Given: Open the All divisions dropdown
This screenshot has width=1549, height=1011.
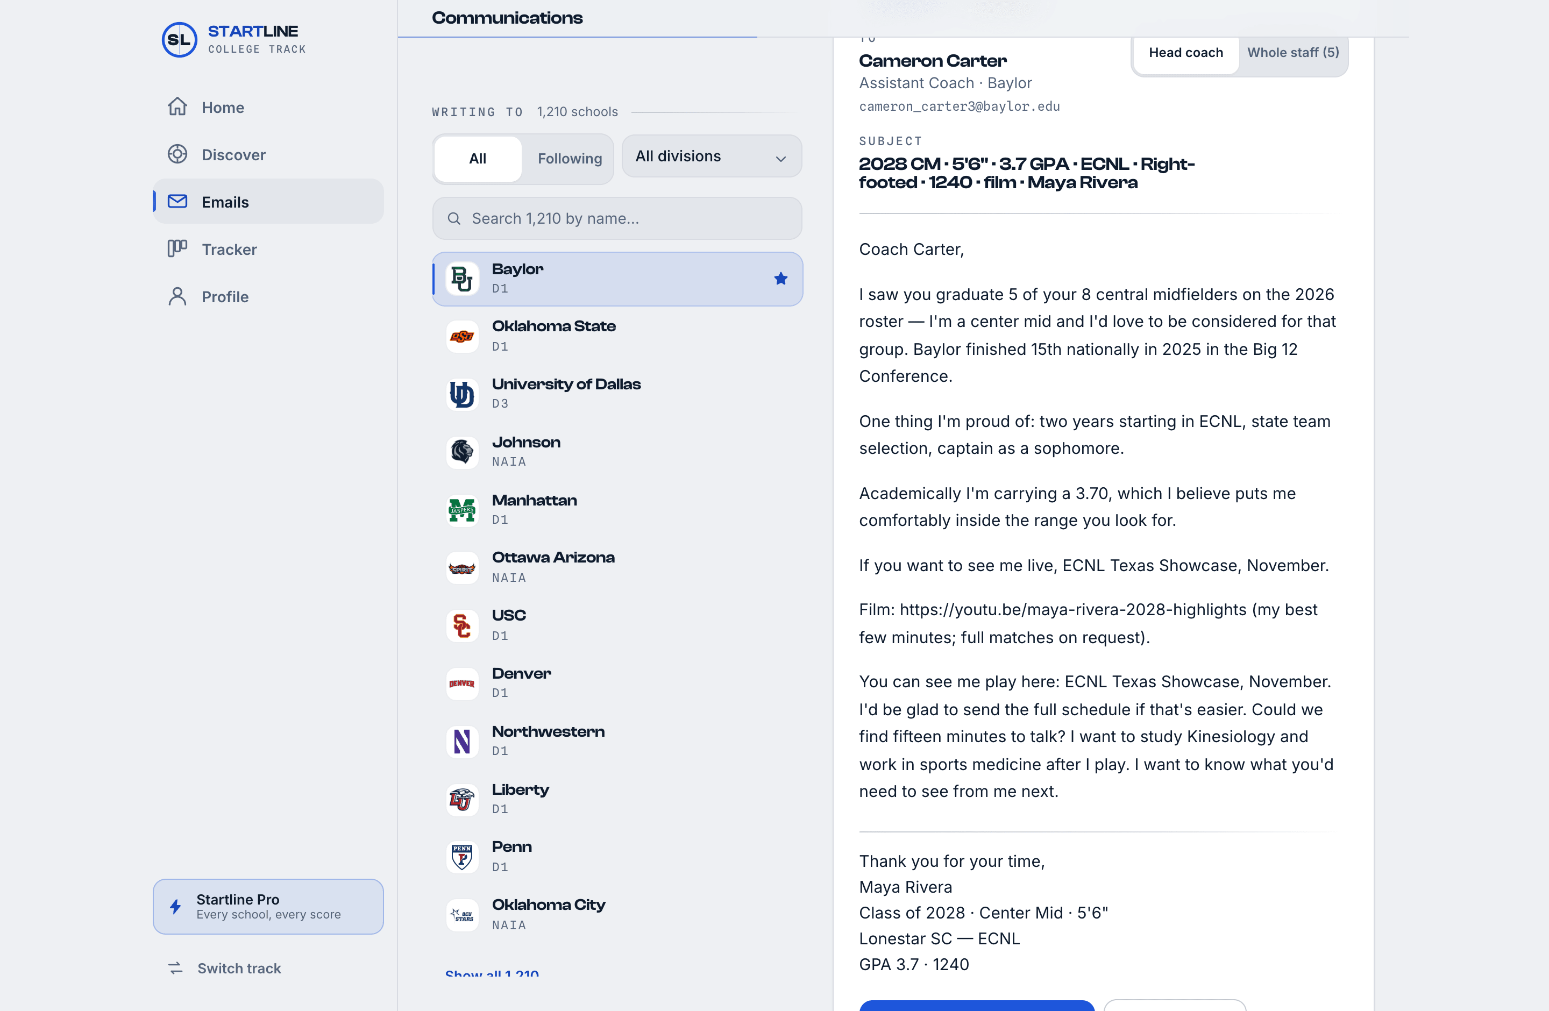Looking at the screenshot, I should click(x=712, y=156).
